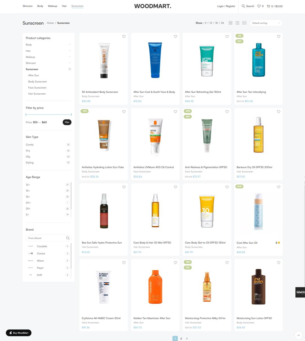Expand the Skincare category
Image resolution: width=305 pixels, height=341 pixels.
coord(70,63)
